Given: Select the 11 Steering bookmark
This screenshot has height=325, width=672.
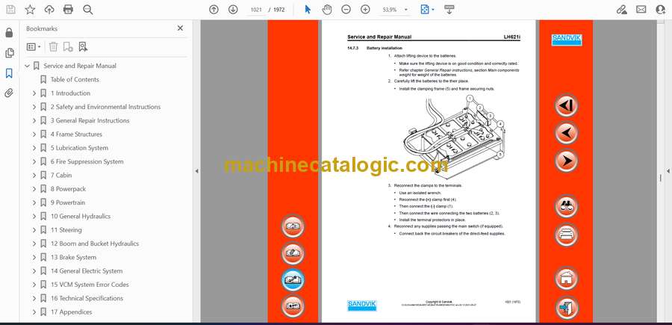Looking at the screenshot, I should coord(66,230).
